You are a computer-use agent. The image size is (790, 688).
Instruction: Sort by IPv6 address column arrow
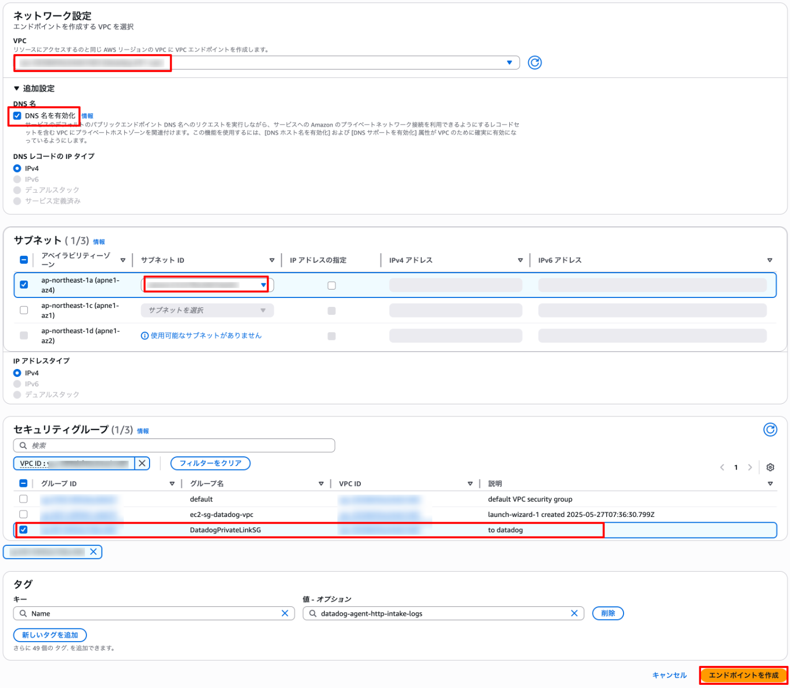coord(769,260)
